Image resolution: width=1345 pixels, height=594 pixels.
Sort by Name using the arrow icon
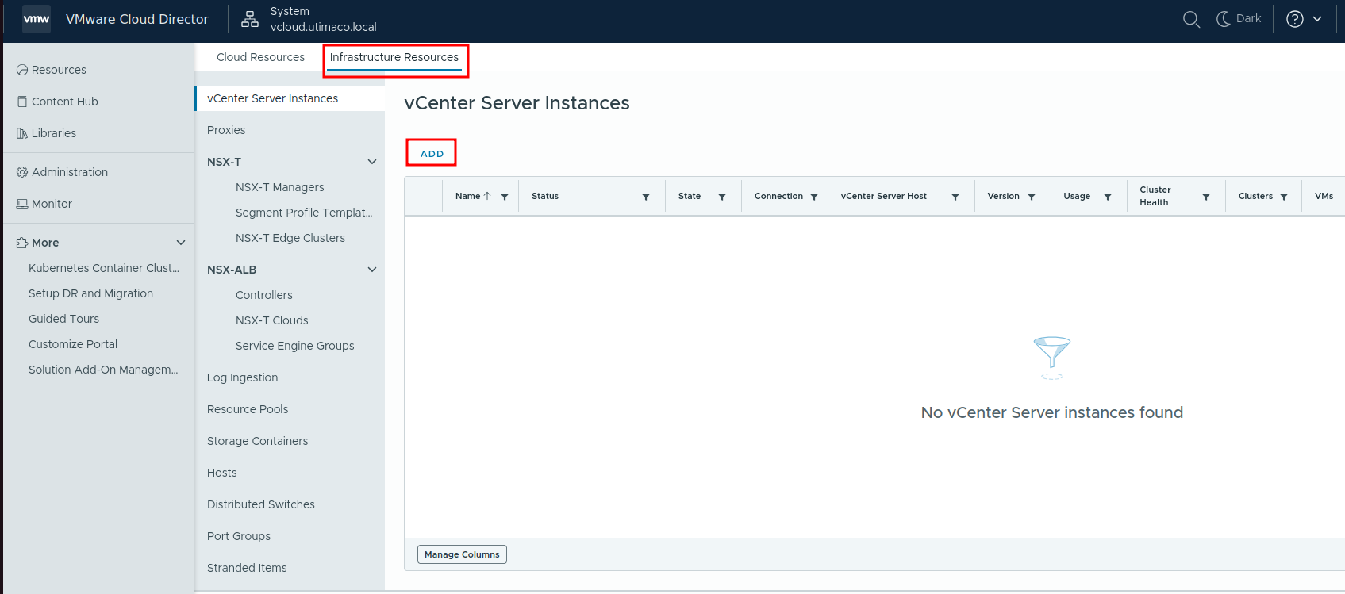(487, 196)
